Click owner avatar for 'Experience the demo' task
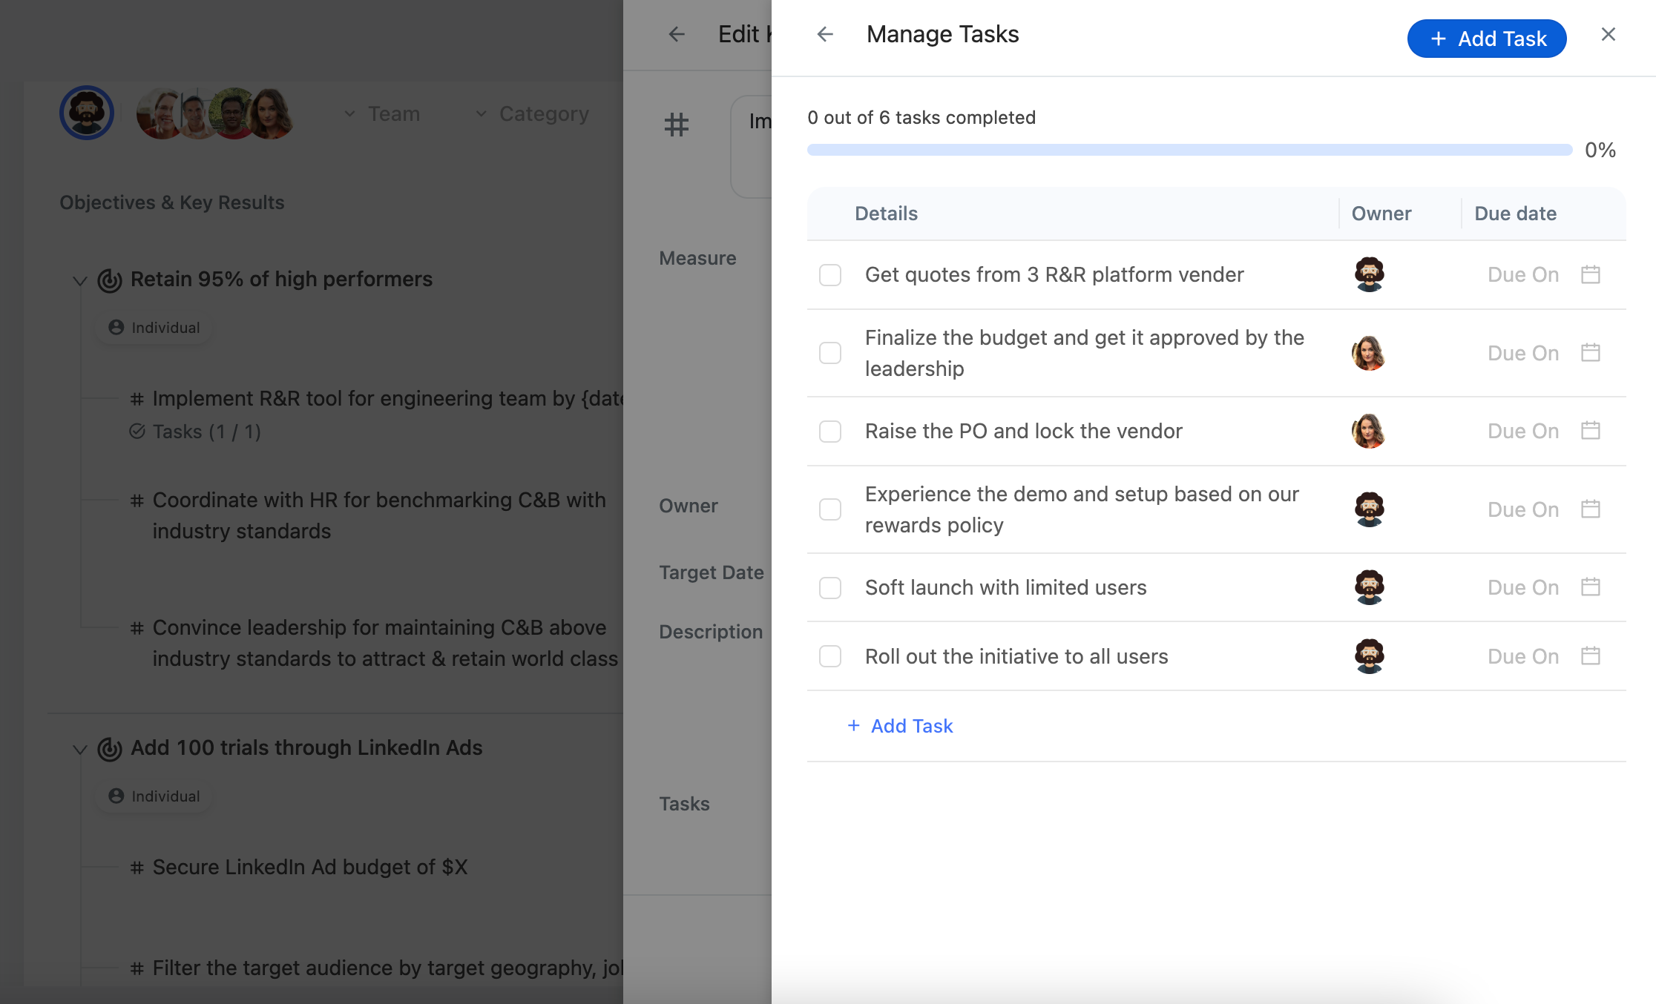Viewport: 1656px width, 1004px height. click(1369, 509)
